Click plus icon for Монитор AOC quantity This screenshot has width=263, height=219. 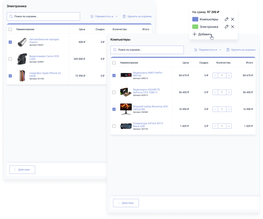(x=229, y=109)
